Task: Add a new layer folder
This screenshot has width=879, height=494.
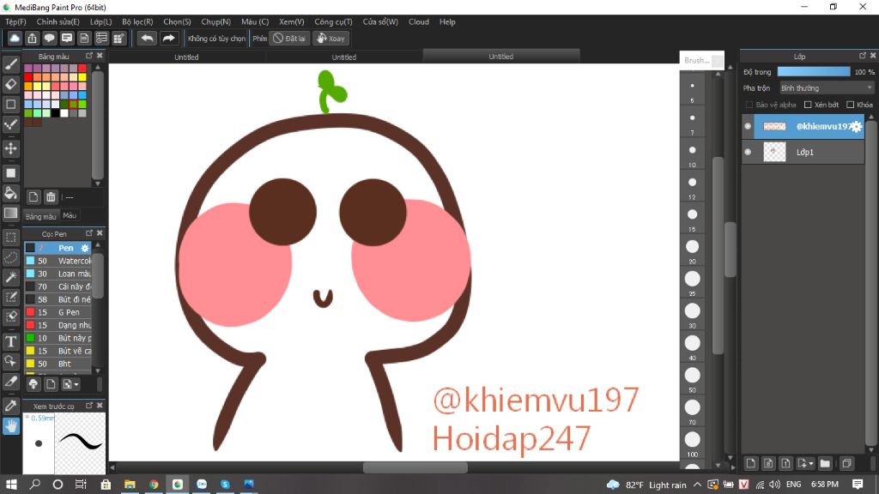Action: tap(825, 463)
